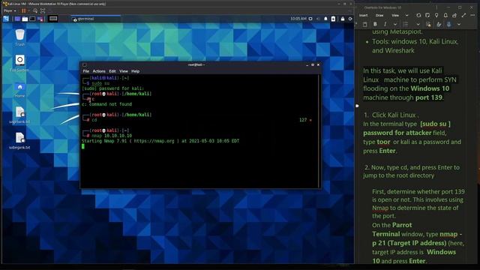
Task: Click the nmap 10.10.10.10 command line
Action: click(x=112, y=136)
